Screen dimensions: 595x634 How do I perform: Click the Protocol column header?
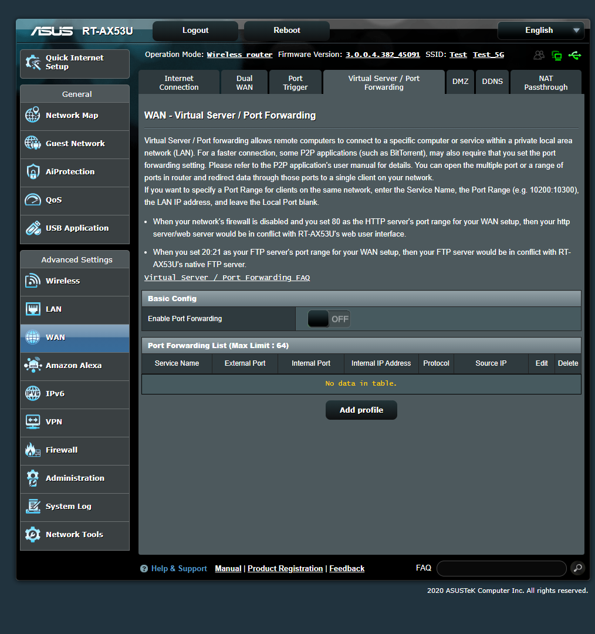(x=436, y=363)
